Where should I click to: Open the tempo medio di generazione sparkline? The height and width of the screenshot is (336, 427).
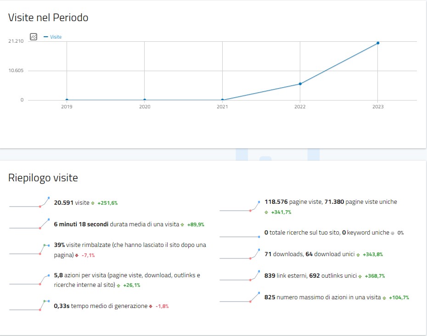point(29,306)
